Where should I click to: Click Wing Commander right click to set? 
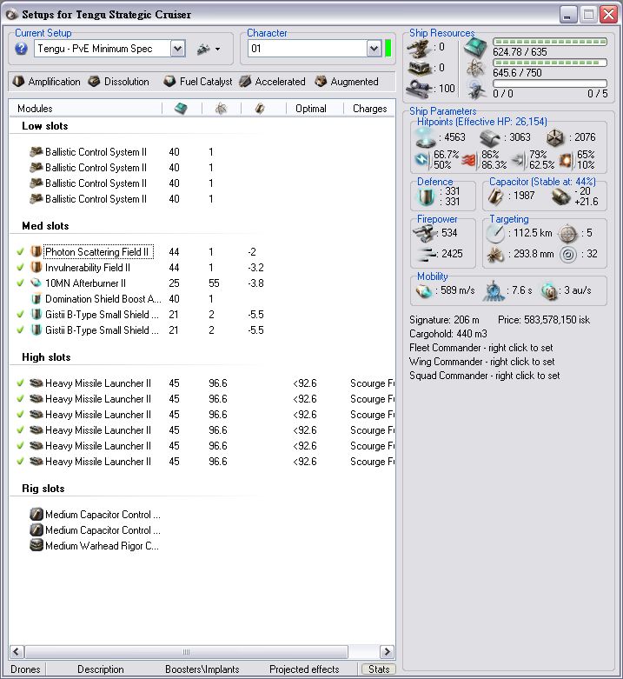(x=482, y=362)
